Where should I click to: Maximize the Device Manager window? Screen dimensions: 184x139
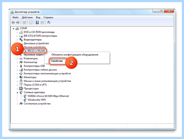point(161,11)
